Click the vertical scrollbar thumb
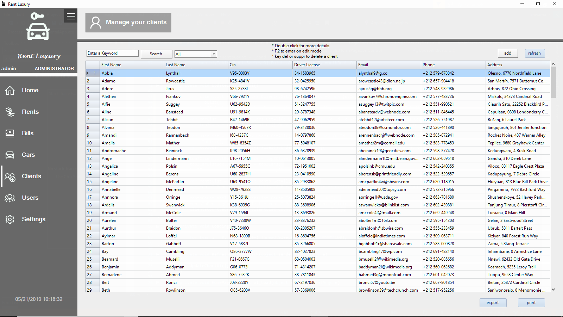563x317 pixels. tap(553, 82)
